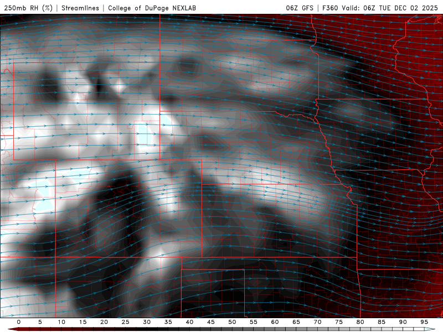Click 'College of DuPage NEXLAB' header text
Viewport: 443px width, 332px height.
(x=152, y=8)
